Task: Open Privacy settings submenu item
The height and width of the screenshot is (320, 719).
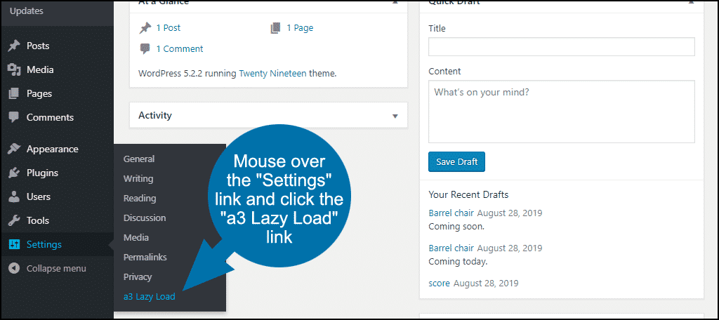Action: (138, 277)
